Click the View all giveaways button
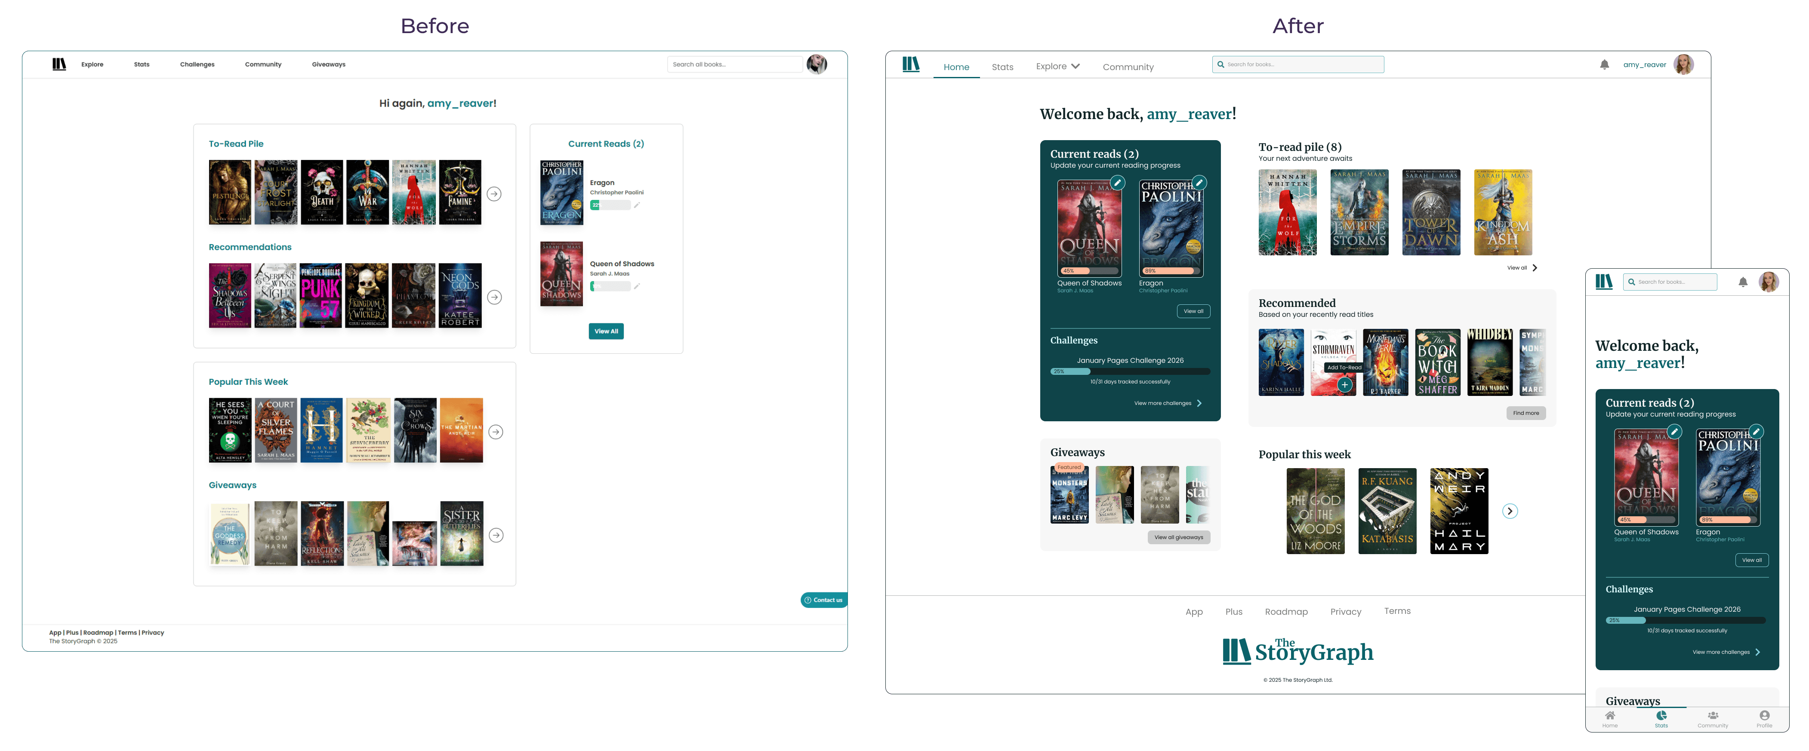The height and width of the screenshot is (751, 1809). 1178,538
